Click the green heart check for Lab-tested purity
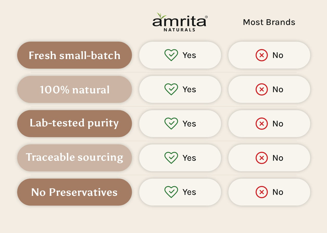327x233 pixels. (x=171, y=124)
